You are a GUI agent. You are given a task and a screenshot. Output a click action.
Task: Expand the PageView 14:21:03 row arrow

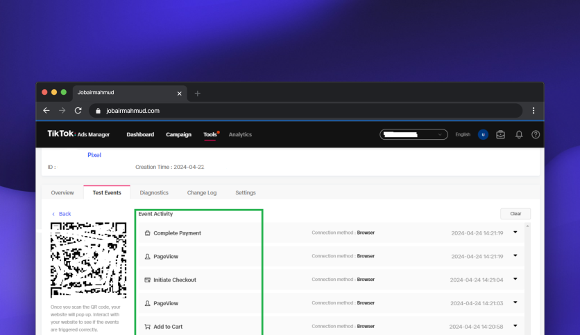pos(515,302)
